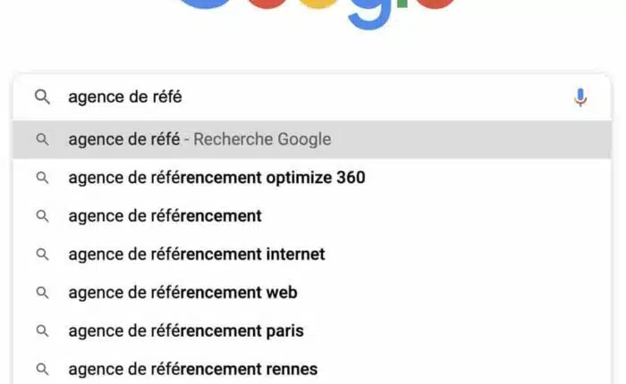Click magnifier icon beside 'référencement web' suggestion
Viewport: 626px width, 384px height.
pyautogui.click(x=42, y=293)
